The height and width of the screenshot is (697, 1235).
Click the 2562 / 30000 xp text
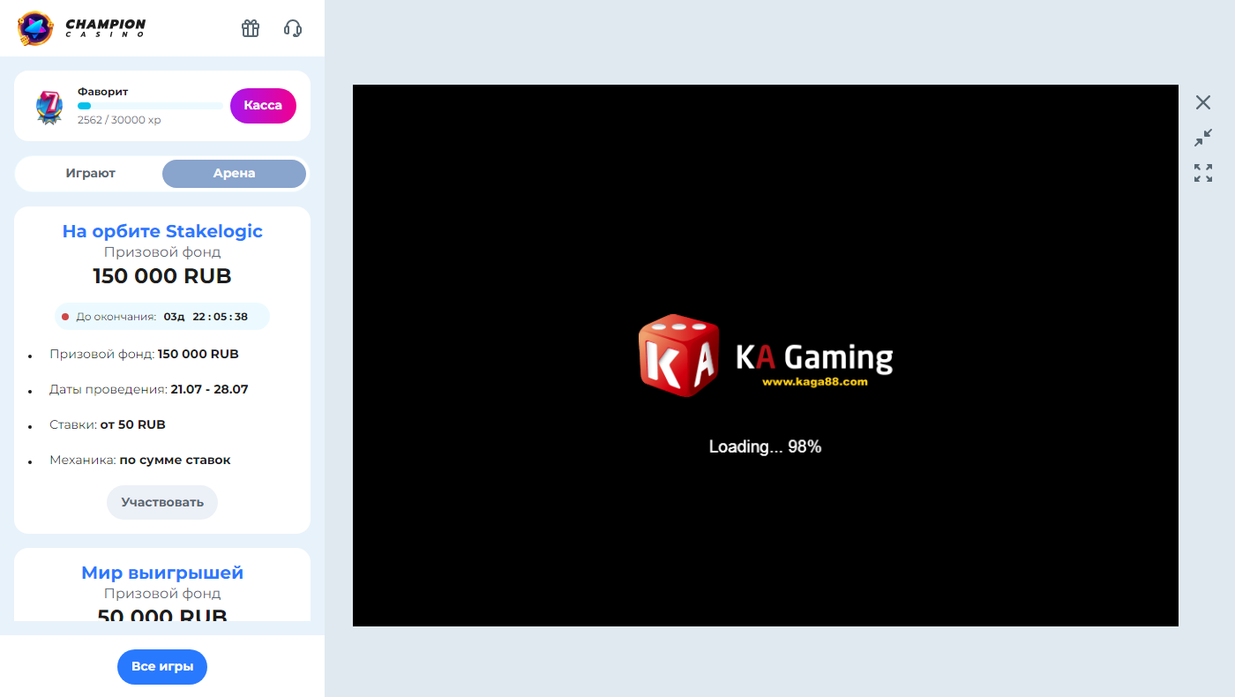point(119,120)
